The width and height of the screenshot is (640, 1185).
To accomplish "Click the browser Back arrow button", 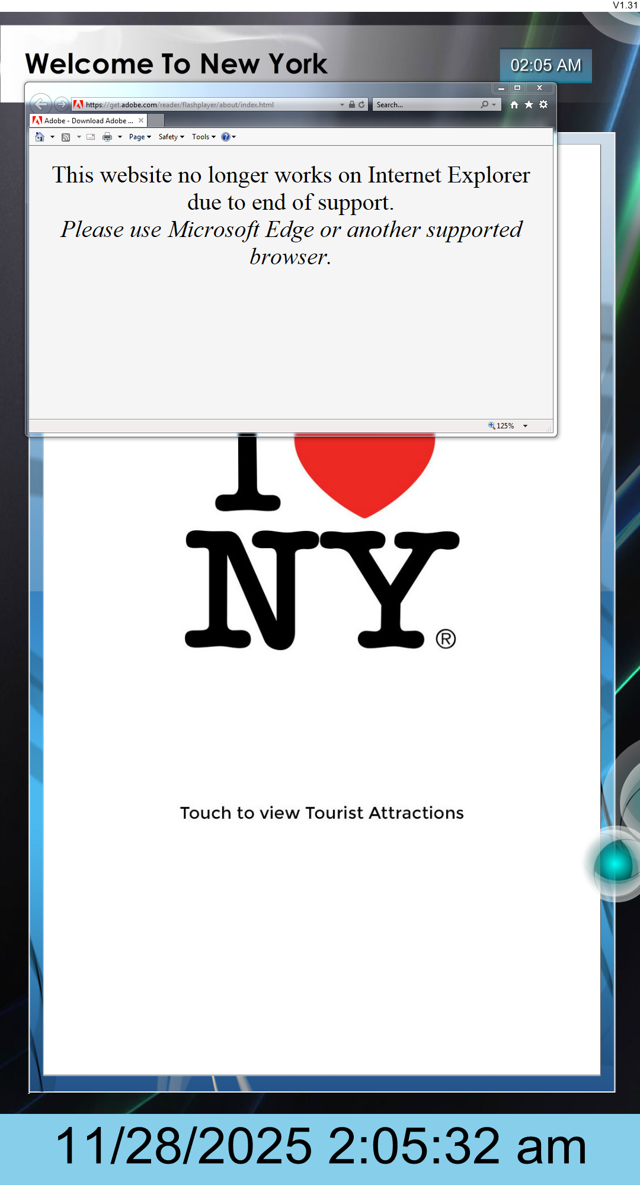I will 40,104.
